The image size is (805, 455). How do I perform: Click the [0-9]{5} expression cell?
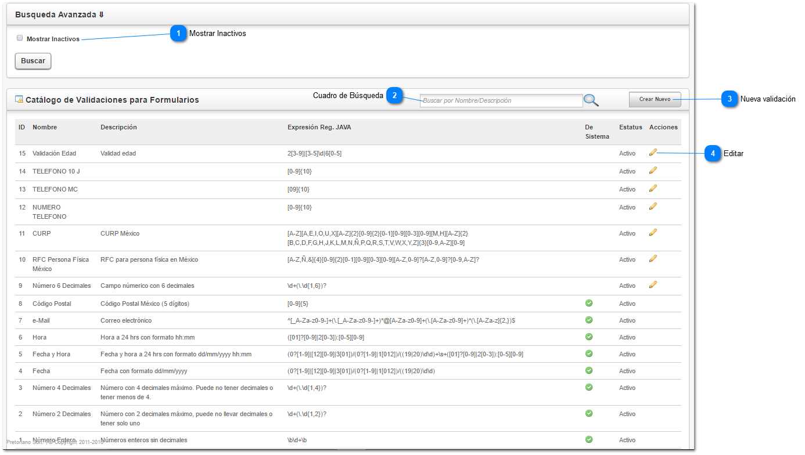pyautogui.click(x=297, y=304)
